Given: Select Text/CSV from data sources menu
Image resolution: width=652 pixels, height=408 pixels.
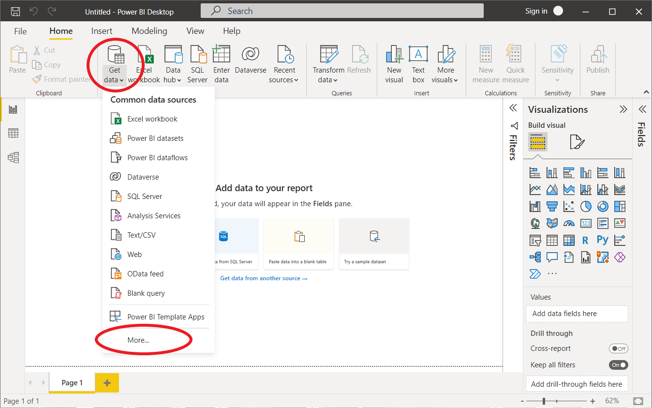Looking at the screenshot, I should (141, 235).
